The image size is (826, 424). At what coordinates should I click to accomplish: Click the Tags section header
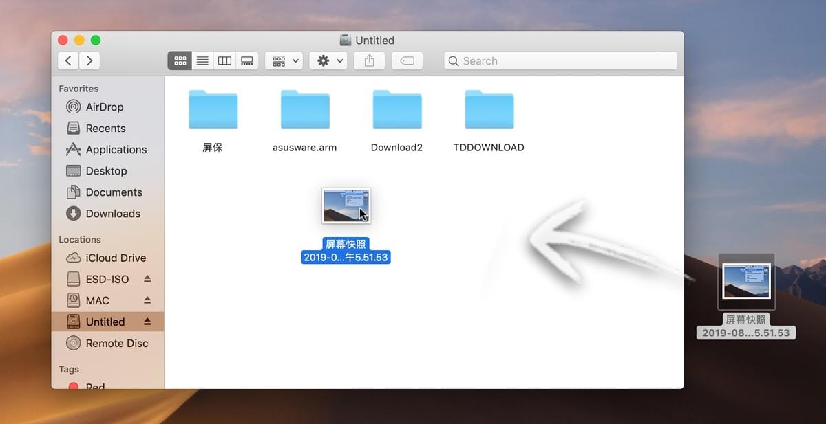tap(69, 370)
